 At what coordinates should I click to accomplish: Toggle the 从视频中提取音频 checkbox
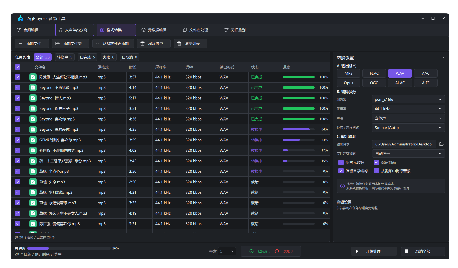[376, 171]
